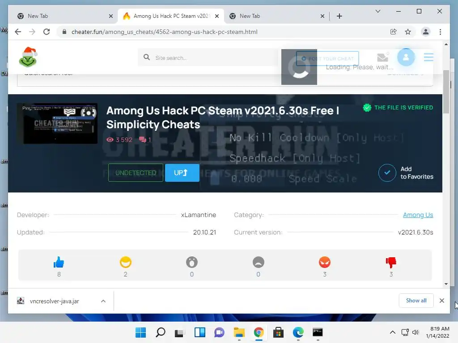Click the gray surprised face reaction
The image size is (458, 343).
pyautogui.click(x=191, y=262)
